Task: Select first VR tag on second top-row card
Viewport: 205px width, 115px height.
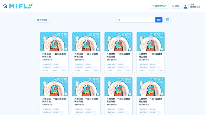Action: pos(79,64)
